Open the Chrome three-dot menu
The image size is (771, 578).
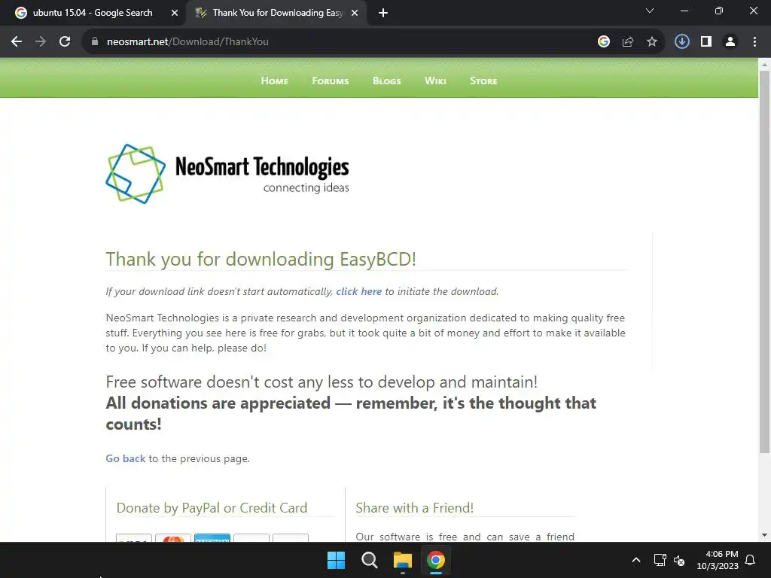(754, 42)
